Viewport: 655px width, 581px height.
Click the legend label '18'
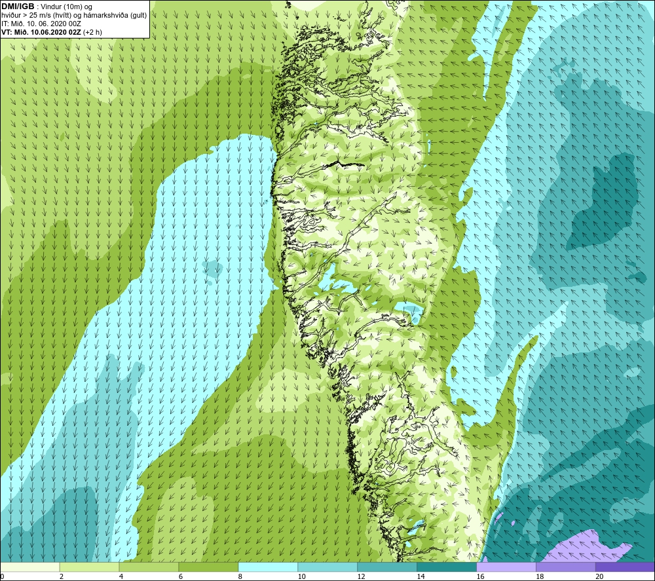pos(540,576)
